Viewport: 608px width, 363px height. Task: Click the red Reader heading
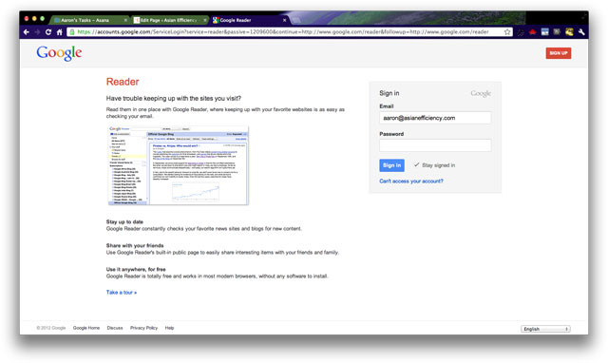click(x=123, y=82)
